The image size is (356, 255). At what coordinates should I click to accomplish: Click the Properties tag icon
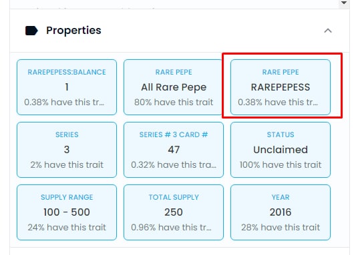(31, 31)
